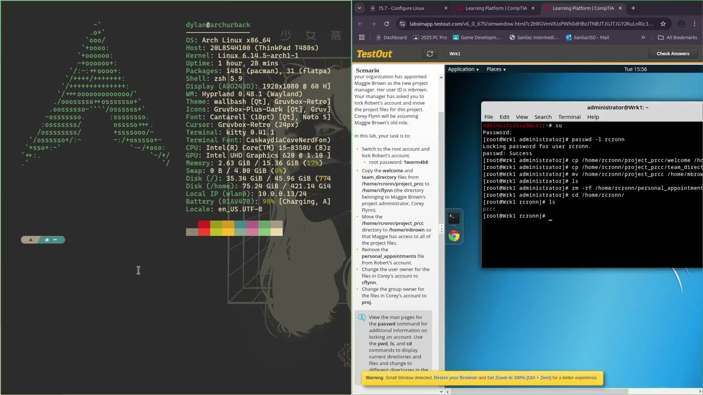Image resolution: width=703 pixels, height=395 pixels.
Task: Open the File menu in terminal
Action: click(488, 117)
